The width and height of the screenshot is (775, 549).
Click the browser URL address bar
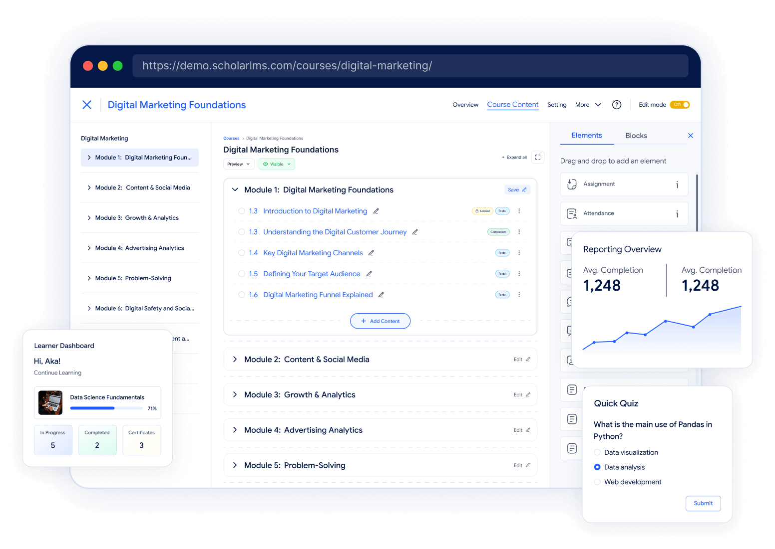(x=410, y=66)
